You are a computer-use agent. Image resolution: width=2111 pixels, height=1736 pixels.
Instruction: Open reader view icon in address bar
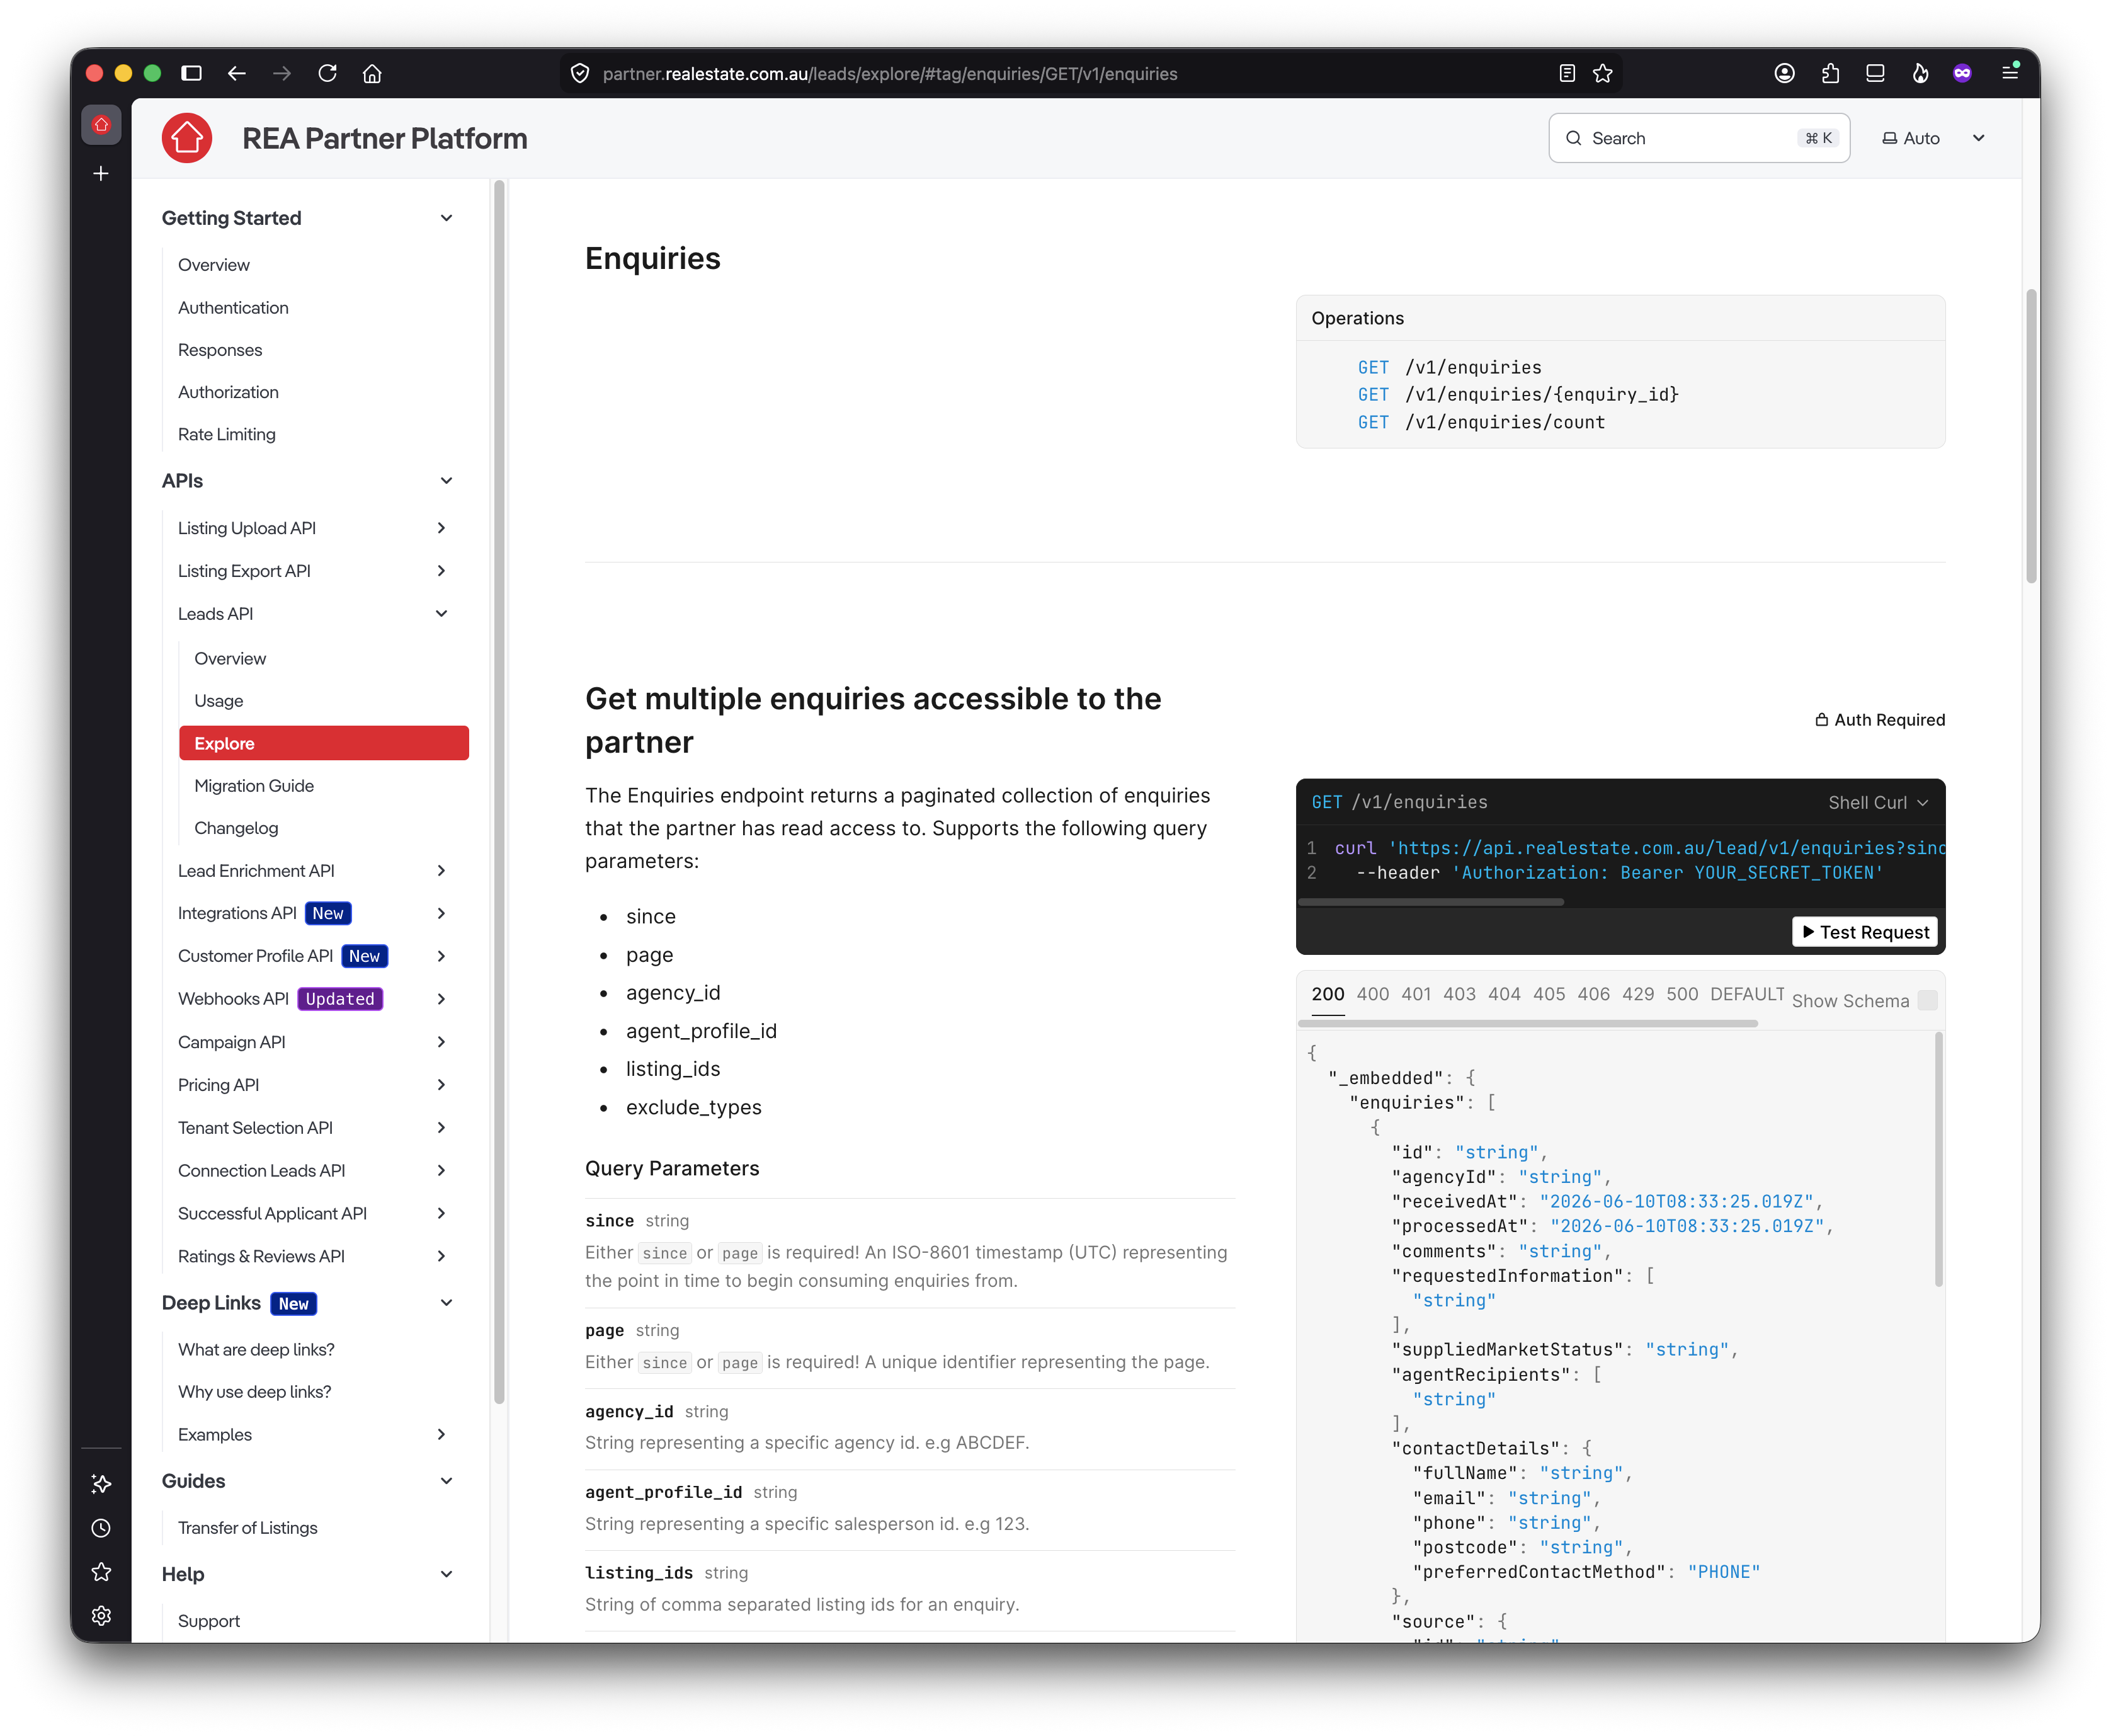(x=1566, y=73)
